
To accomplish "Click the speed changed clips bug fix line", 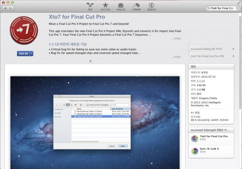I will click(x=95, y=53).
